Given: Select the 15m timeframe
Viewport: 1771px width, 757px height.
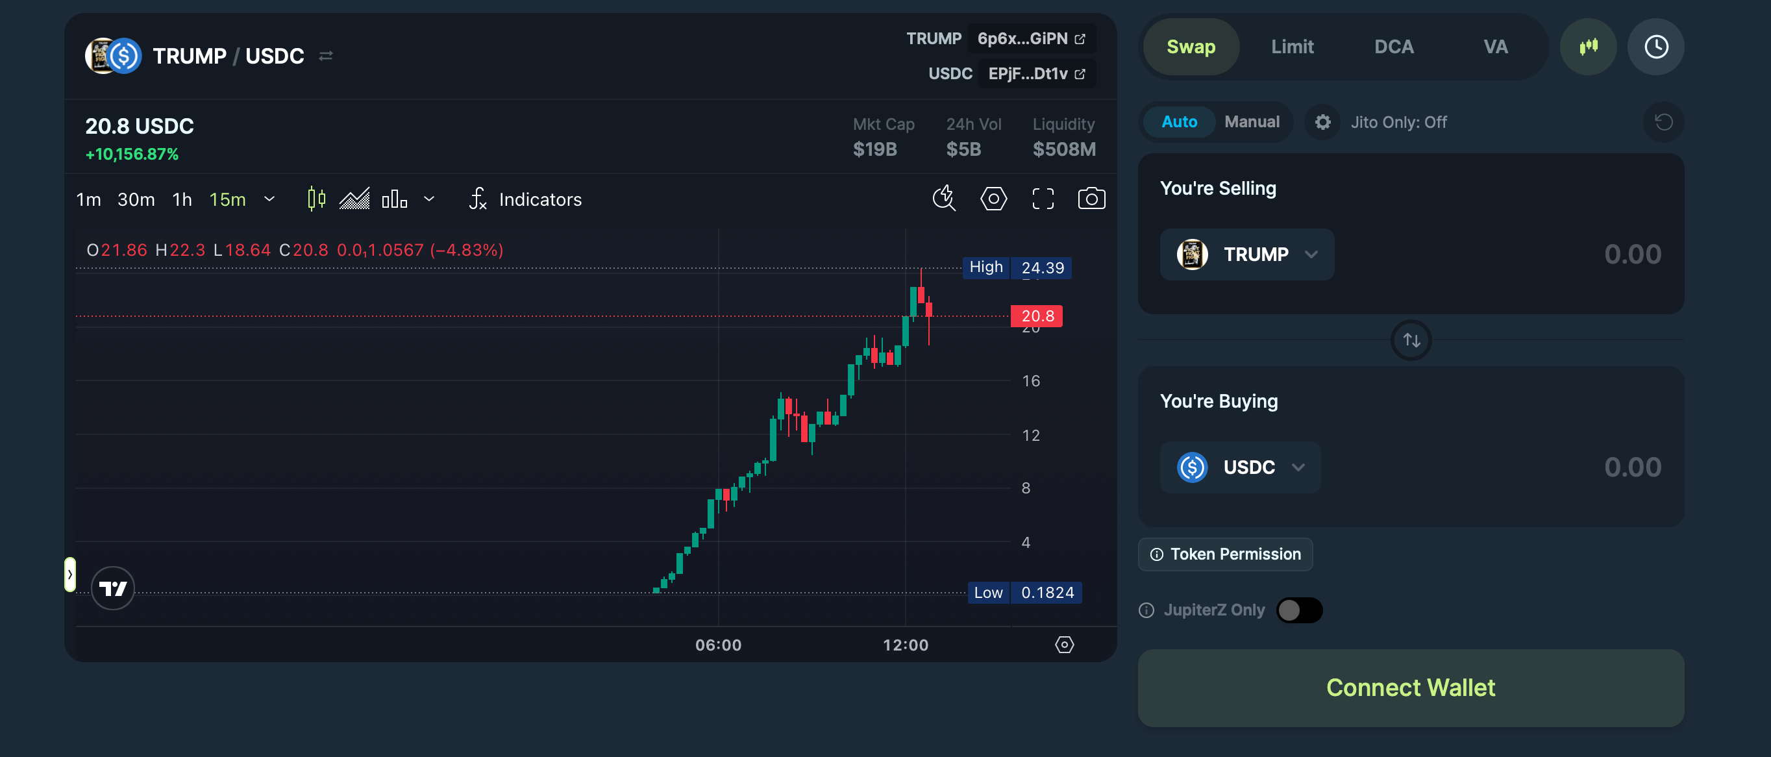Looking at the screenshot, I should point(228,199).
